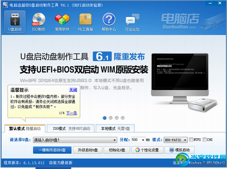Click 初始化U盘 button

pos(117,150)
